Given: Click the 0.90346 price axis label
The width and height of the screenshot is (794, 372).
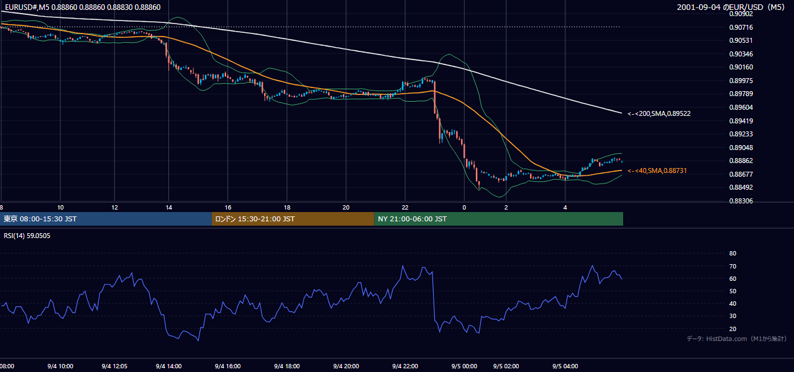Looking at the screenshot, I should (x=741, y=54).
